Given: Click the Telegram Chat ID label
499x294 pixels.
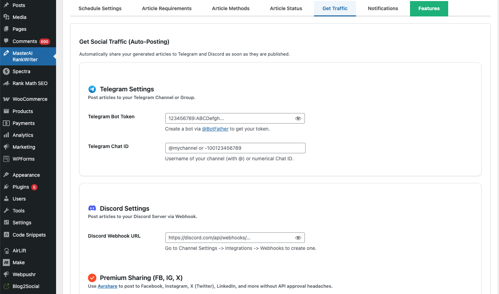Looking at the screenshot, I should tap(108, 146).
